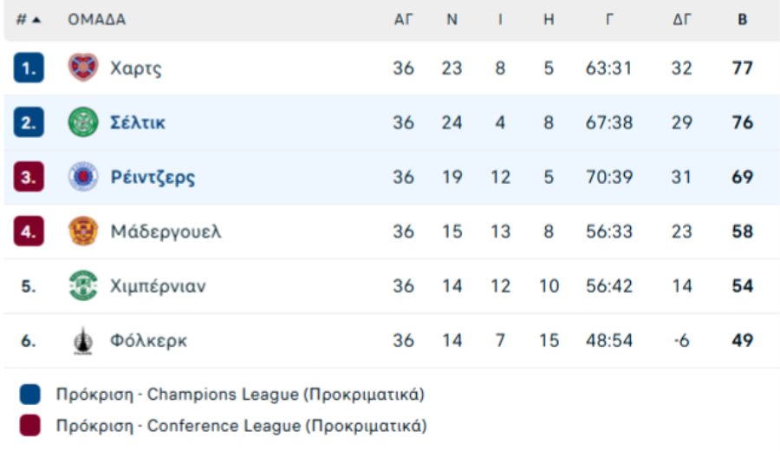The width and height of the screenshot is (780, 451).
Task: Click the Φόλκερκ steeple crest
Action: pos(83,341)
